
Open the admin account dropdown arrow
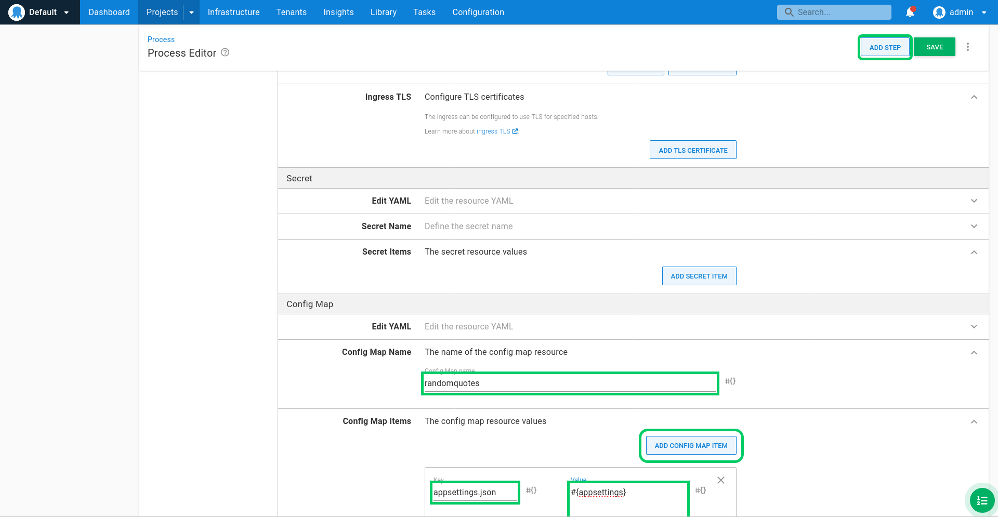point(984,12)
